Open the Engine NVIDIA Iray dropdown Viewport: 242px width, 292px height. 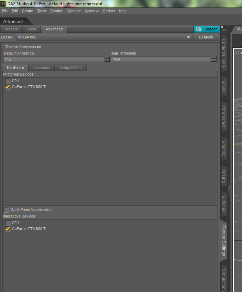pos(104,37)
